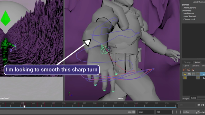The width and height of the screenshot is (205, 115).
Task: Toggle lock on the base animation layer
Action: point(185,78)
